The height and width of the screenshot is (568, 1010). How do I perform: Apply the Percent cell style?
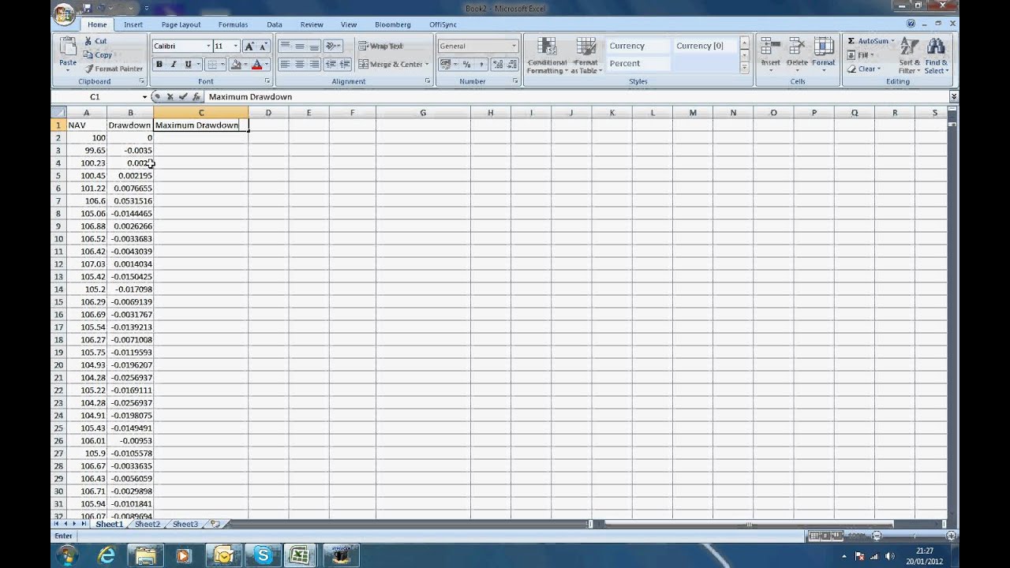coord(638,63)
